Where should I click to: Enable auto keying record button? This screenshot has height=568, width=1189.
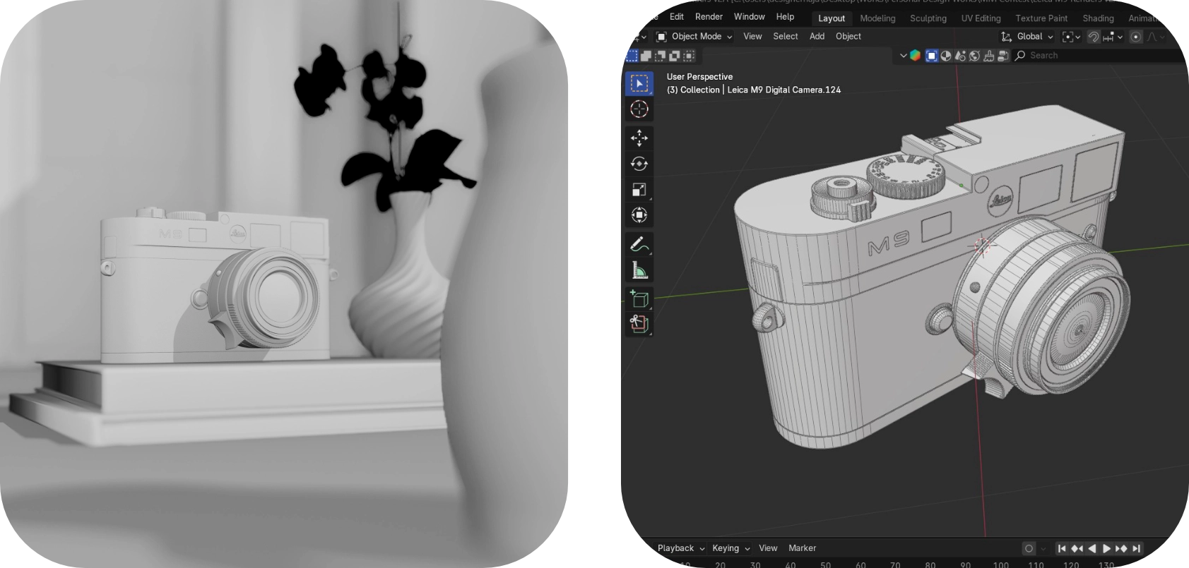point(1029,548)
